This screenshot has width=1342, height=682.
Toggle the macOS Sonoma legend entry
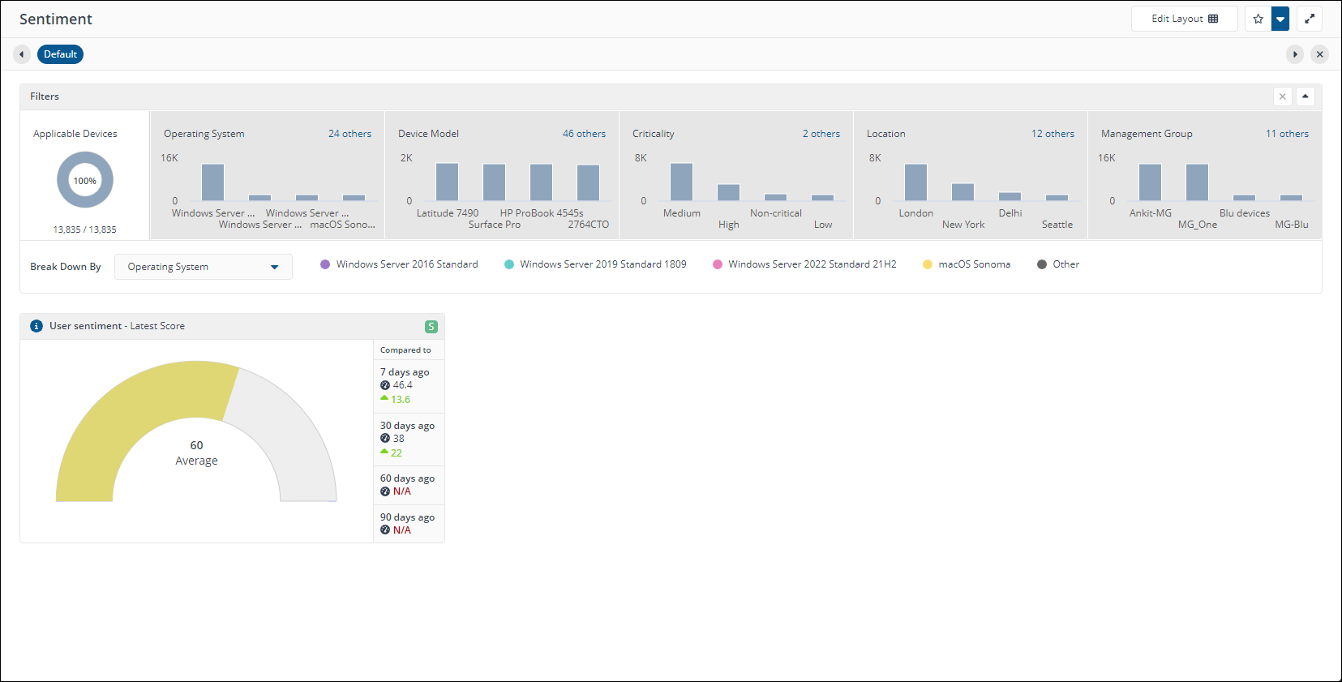(x=967, y=264)
